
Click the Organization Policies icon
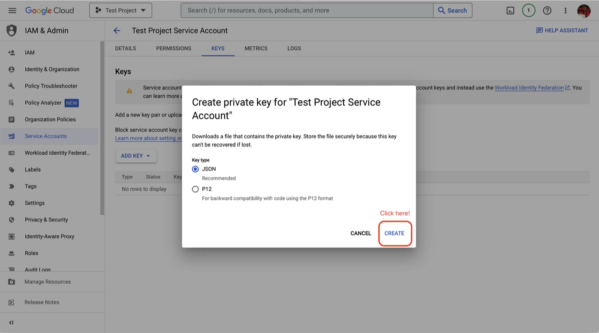click(x=12, y=120)
